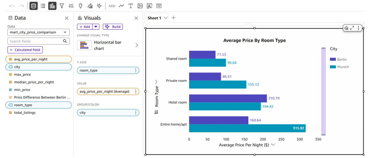Select the median_price_per_night field
376x158 pixels.
38,82
